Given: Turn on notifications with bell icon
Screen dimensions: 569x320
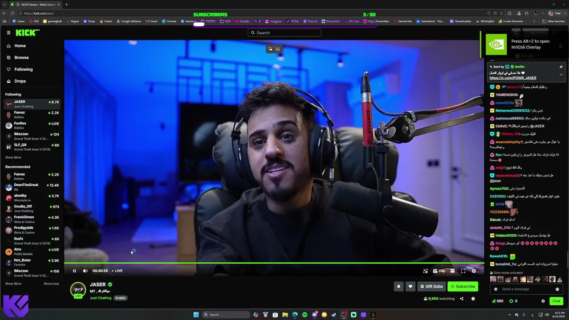Looking at the screenshot, I should (399, 287).
